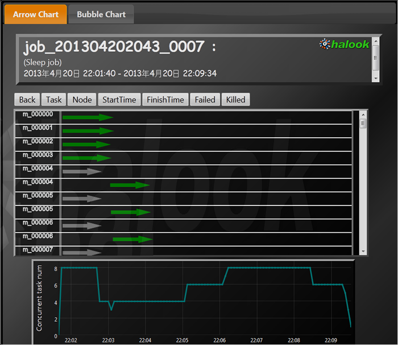Select gray arrow in first m_000004 row
This screenshot has width=398, height=345.
(82, 171)
